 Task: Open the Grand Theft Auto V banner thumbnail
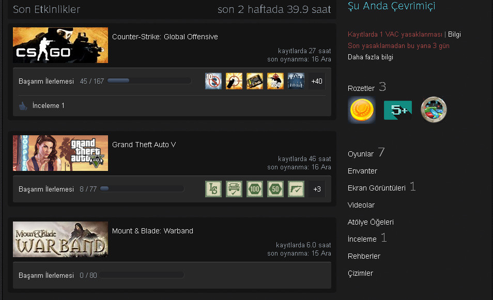[60, 153]
